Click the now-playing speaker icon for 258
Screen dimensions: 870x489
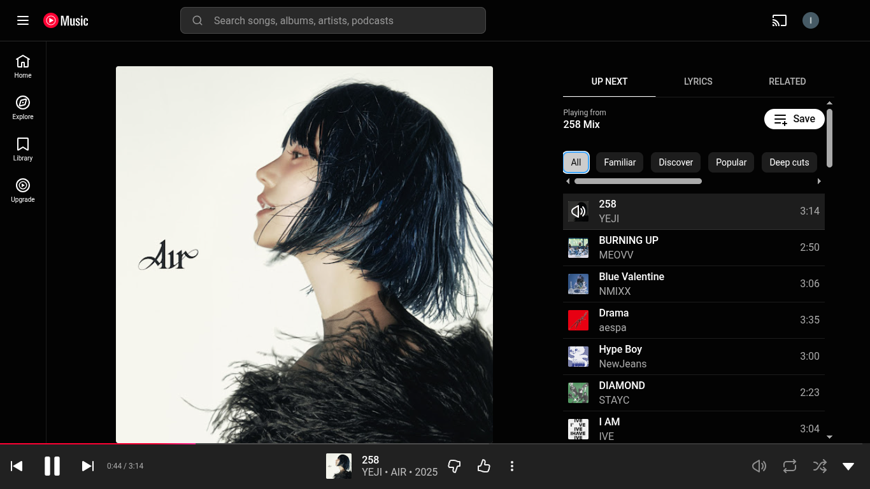pyautogui.click(x=578, y=211)
